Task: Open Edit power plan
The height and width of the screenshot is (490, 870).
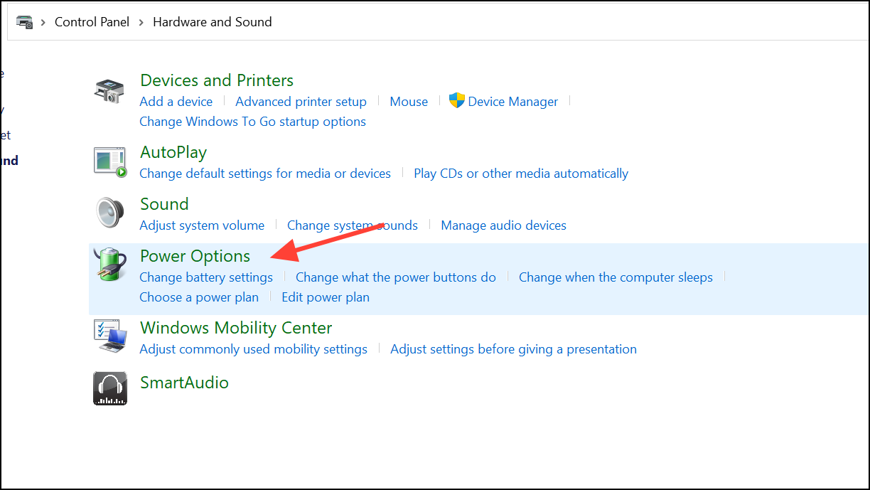Action: (326, 297)
